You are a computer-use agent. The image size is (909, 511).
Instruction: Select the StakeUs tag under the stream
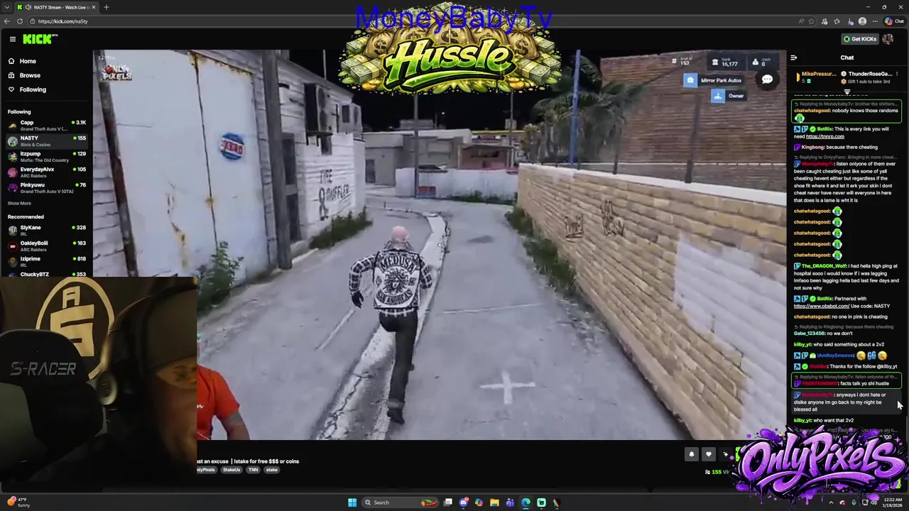pos(232,470)
